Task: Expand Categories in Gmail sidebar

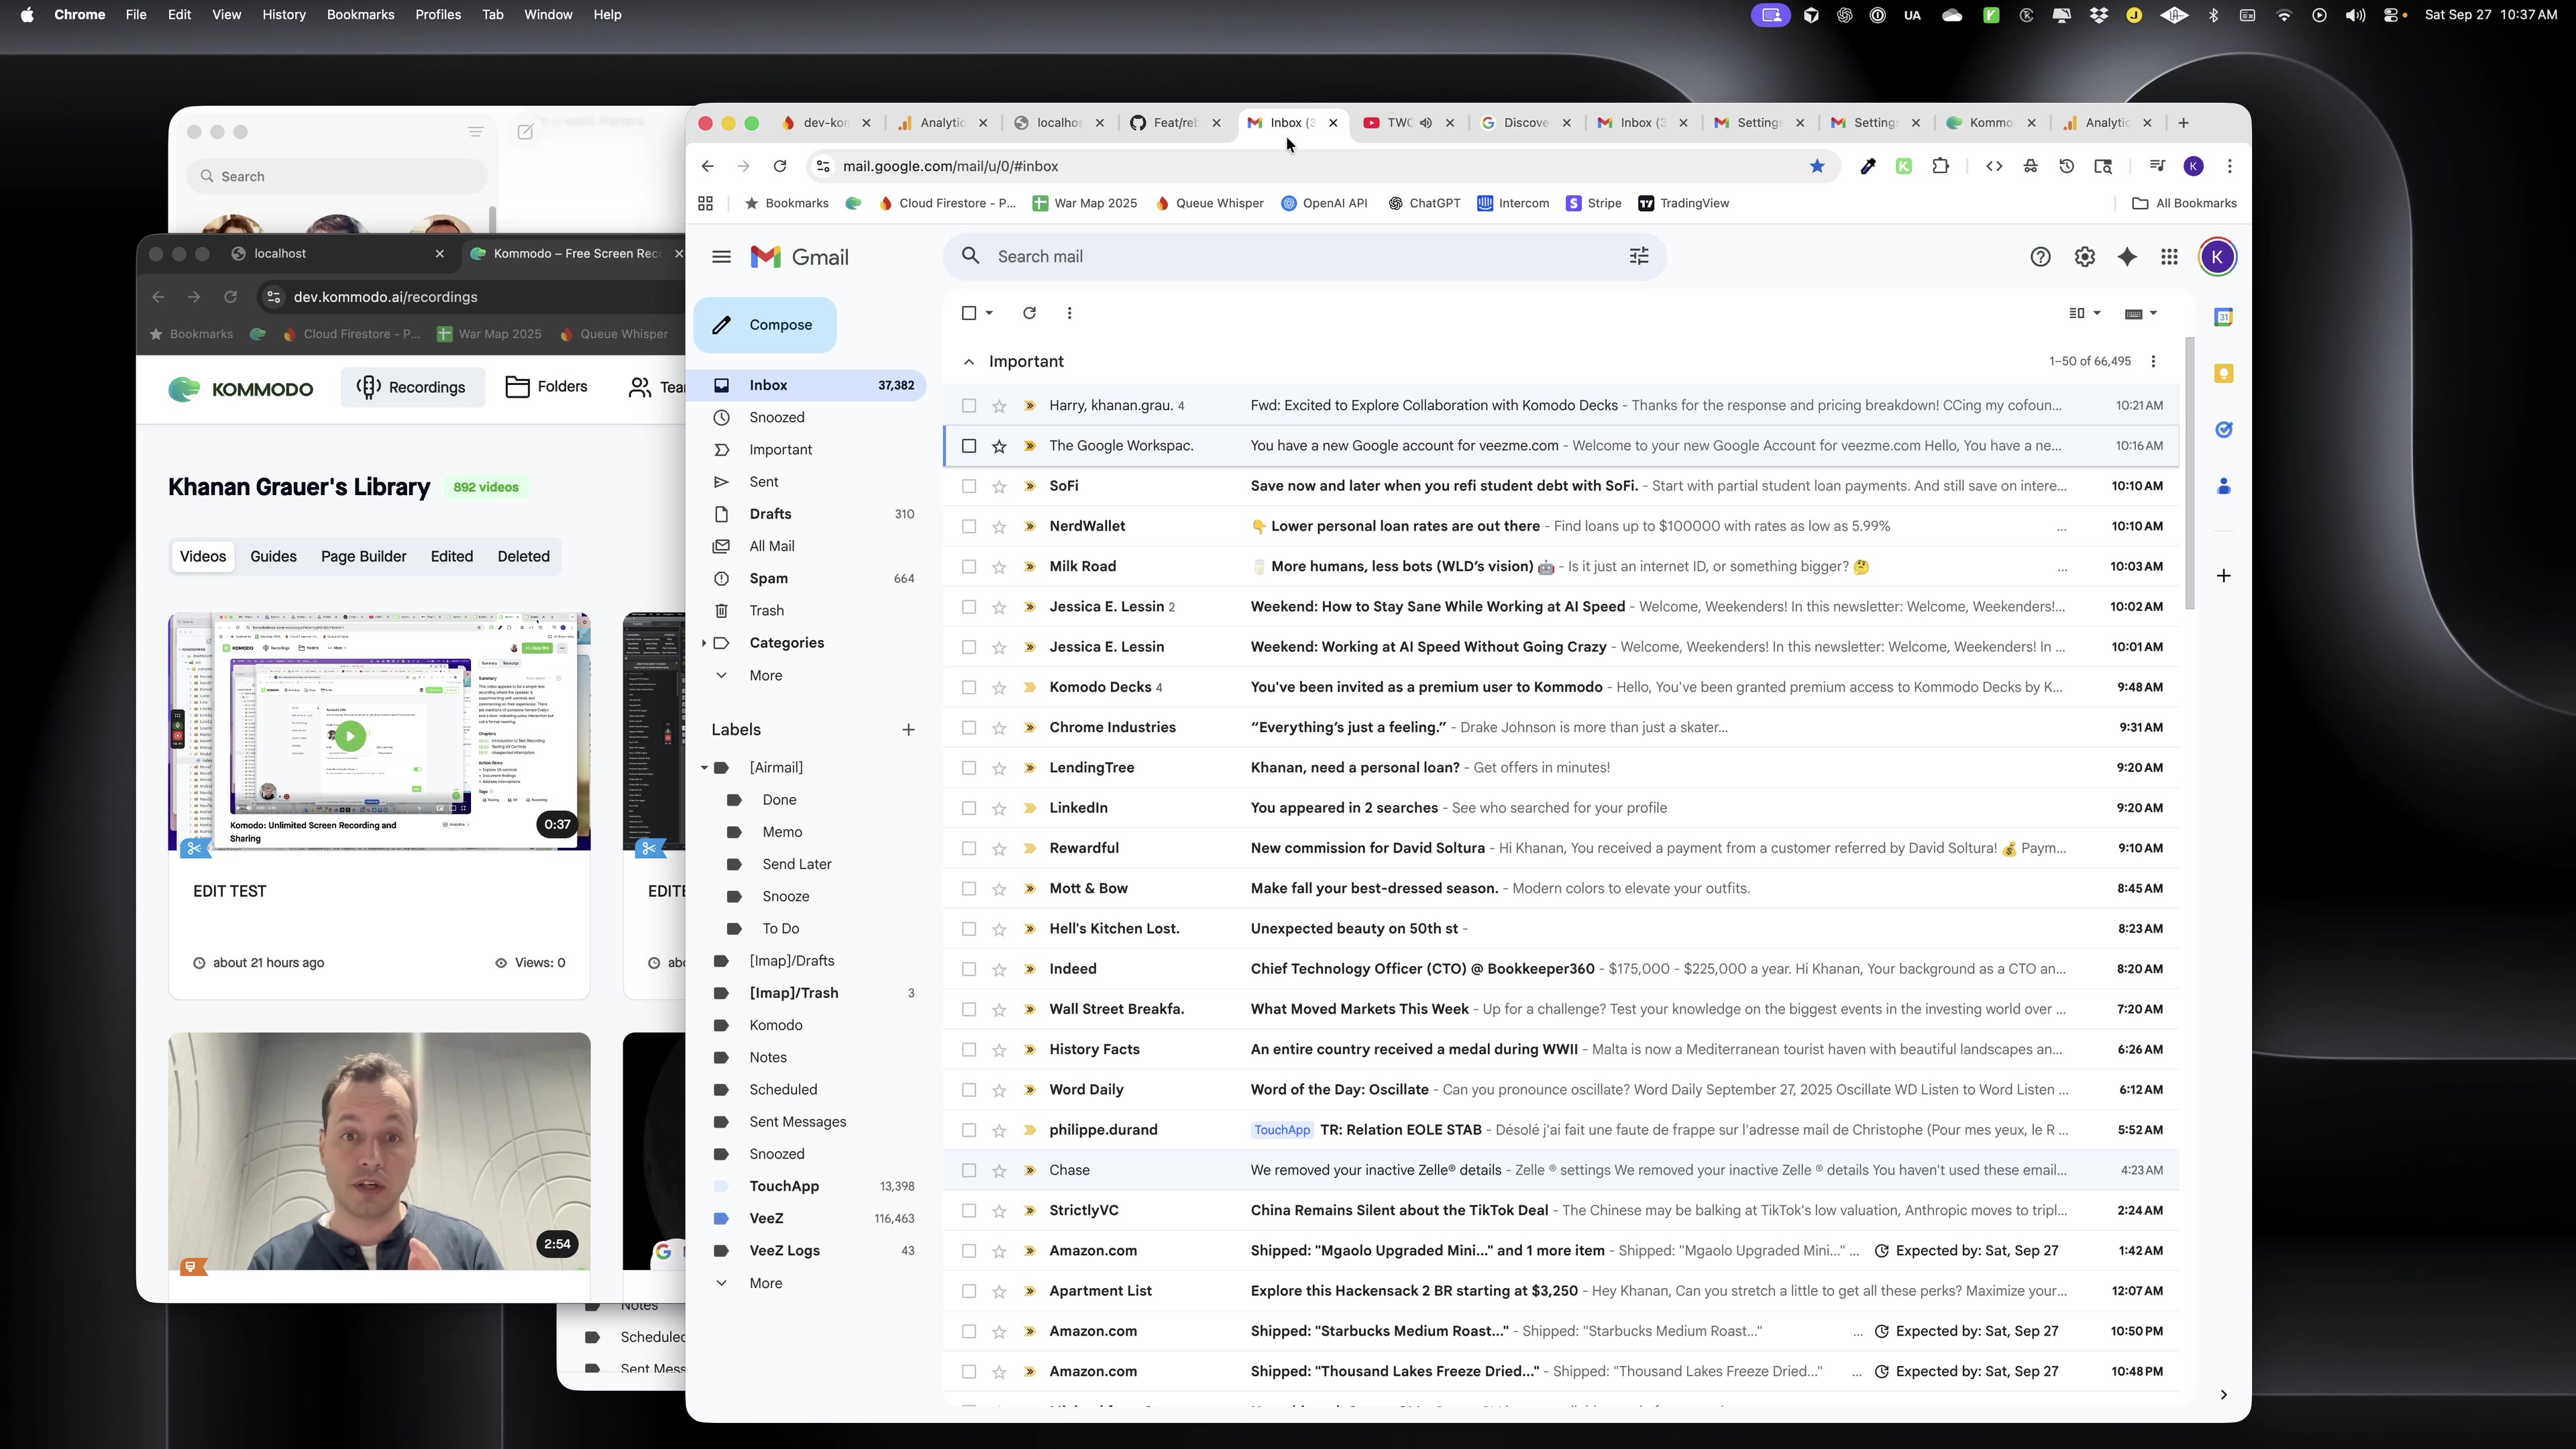Action: point(704,643)
